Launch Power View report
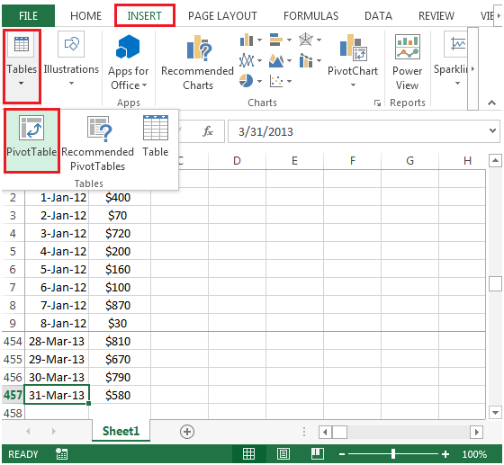Viewport: 504px width, 465px height. click(x=407, y=62)
